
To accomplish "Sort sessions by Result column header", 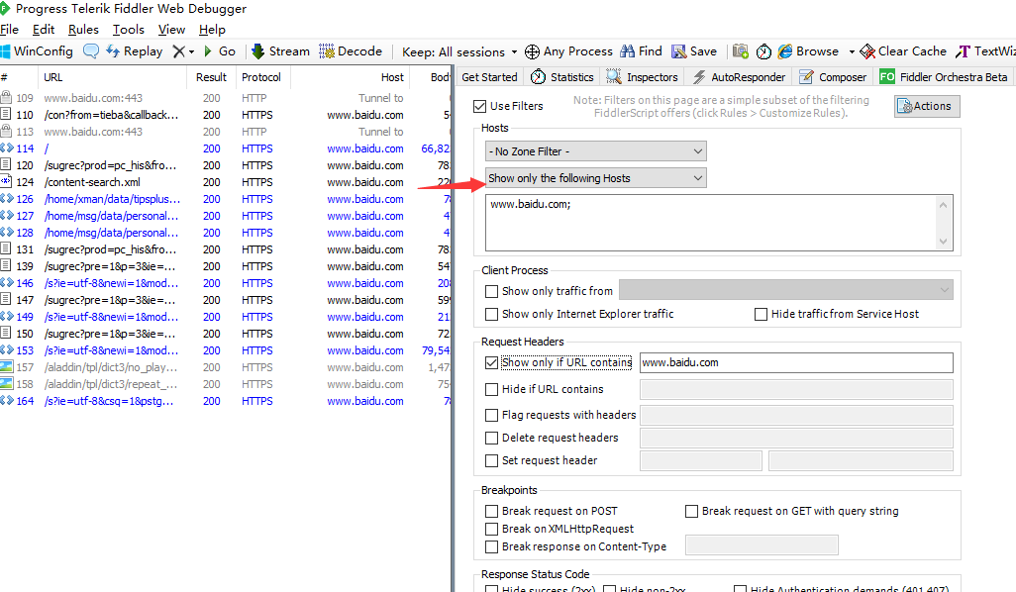I will coord(211,77).
